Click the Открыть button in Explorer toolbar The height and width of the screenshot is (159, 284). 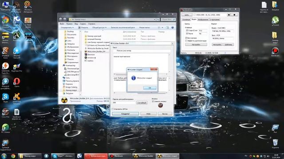tap(83, 27)
